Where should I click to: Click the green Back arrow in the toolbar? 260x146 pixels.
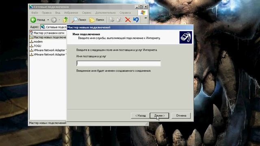[x=33, y=20]
